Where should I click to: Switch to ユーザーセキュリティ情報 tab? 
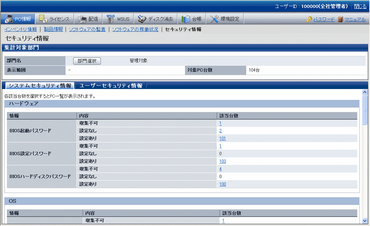(x=111, y=85)
